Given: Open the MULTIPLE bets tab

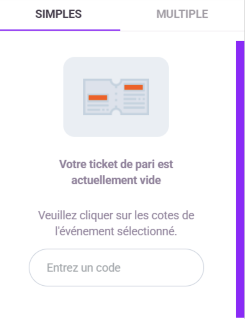Looking at the screenshot, I should pos(182,15).
